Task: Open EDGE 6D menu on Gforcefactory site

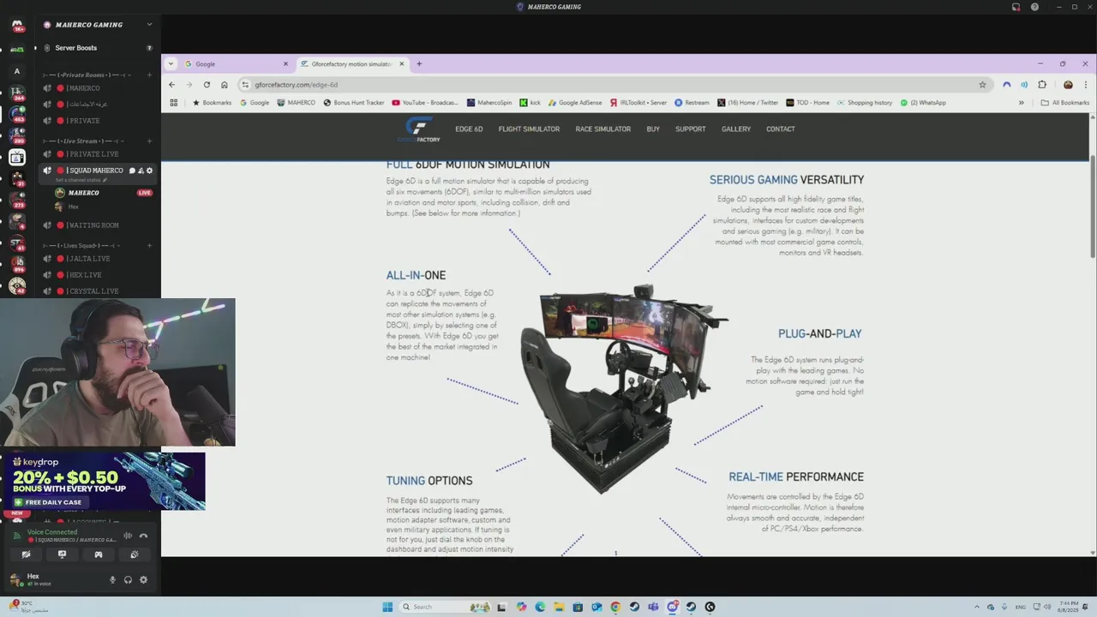Action: tap(469, 129)
